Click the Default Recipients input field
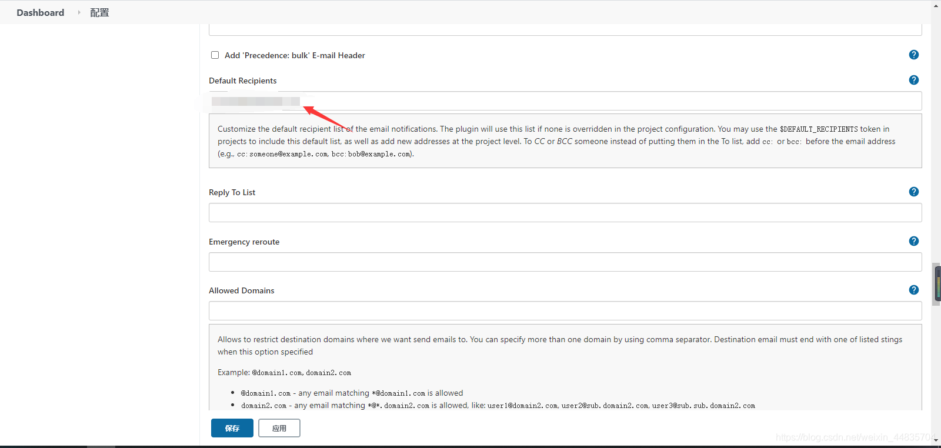Viewport: 941px width, 448px height. click(x=565, y=101)
